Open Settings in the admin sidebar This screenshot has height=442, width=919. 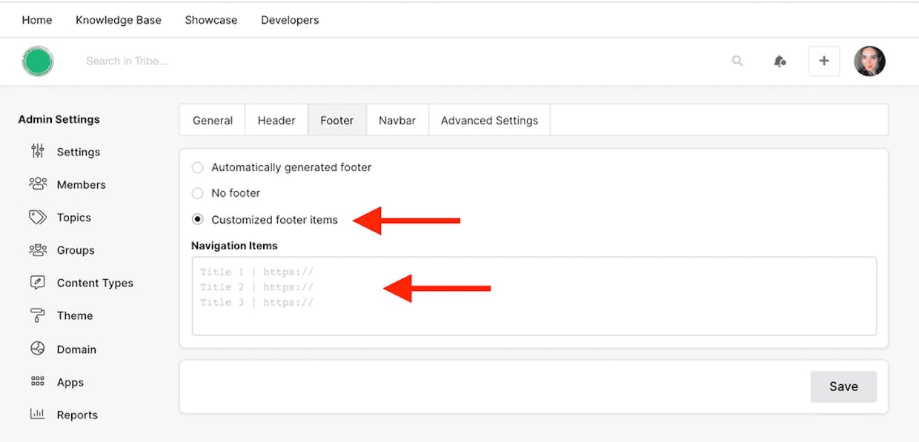click(x=79, y=152)
